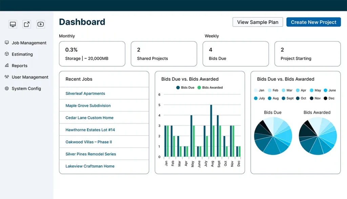The height and width of the screenshot is (199, 347).
Task: Click the Bids Due pie chart
Action: point(273,136)
